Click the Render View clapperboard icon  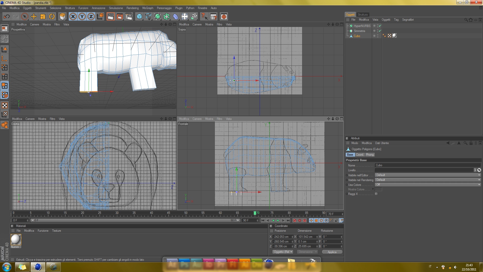110,17
